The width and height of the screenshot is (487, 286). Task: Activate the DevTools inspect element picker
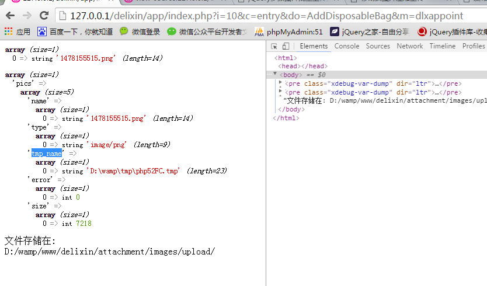274,46
